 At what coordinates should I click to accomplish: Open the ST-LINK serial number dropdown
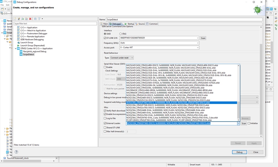pyautogui.click(x=198, y=38)
